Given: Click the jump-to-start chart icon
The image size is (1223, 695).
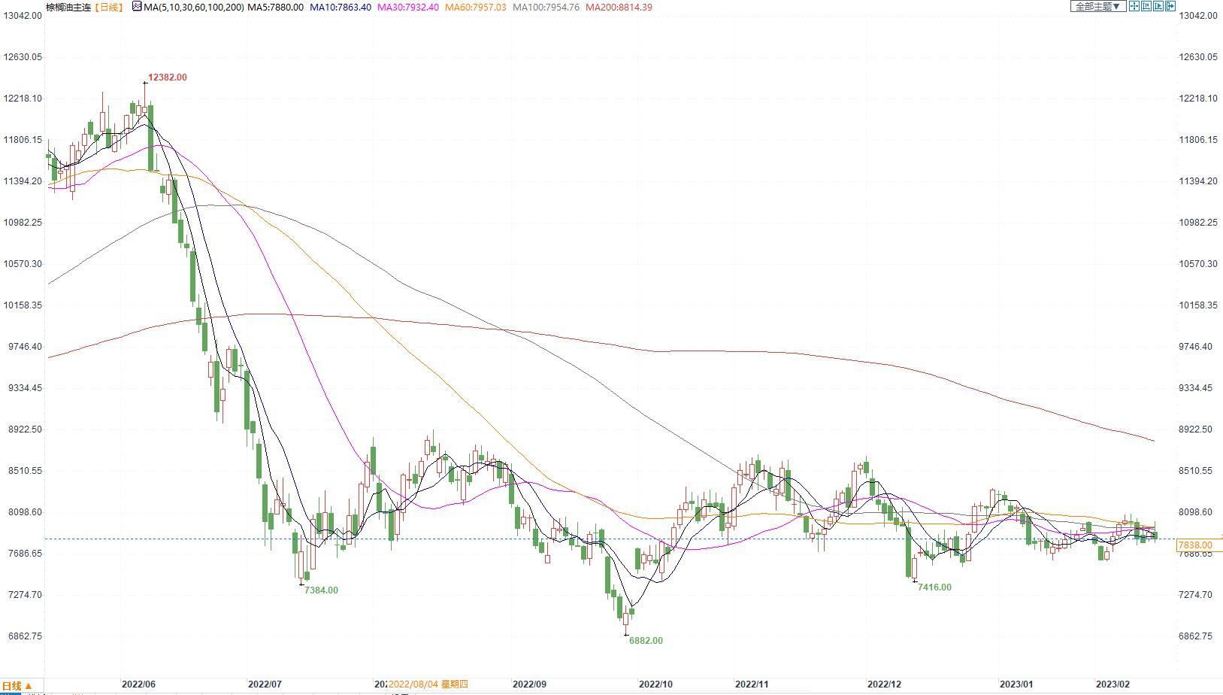Looking at the screenshot, I should (1146, 7).
